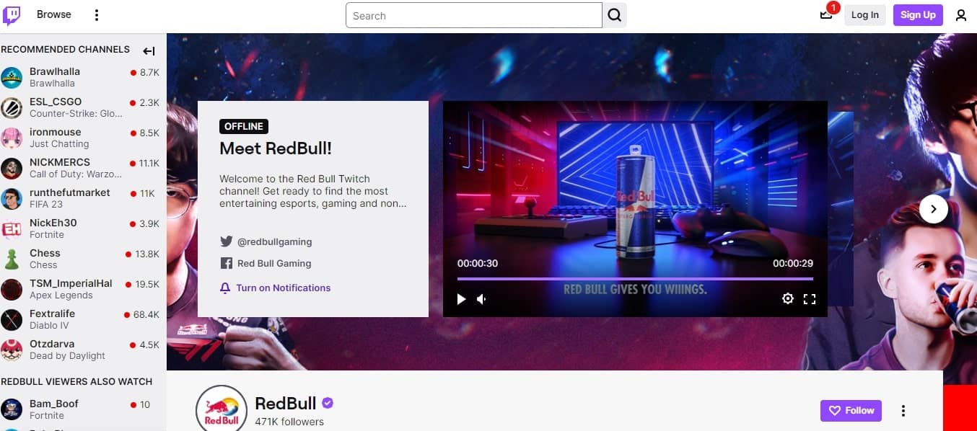Play the Red Bull video
977x431 pixels.
pyautogui.click(x=461, y=299)
